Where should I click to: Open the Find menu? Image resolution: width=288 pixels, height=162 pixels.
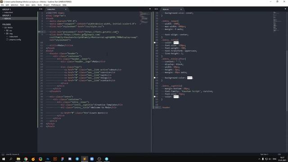(22, 5)
